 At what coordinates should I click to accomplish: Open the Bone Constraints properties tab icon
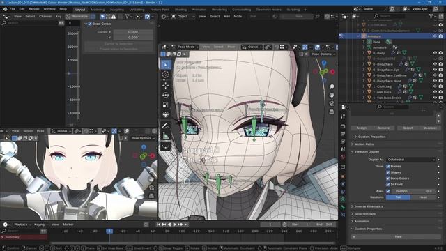[343, 215]
